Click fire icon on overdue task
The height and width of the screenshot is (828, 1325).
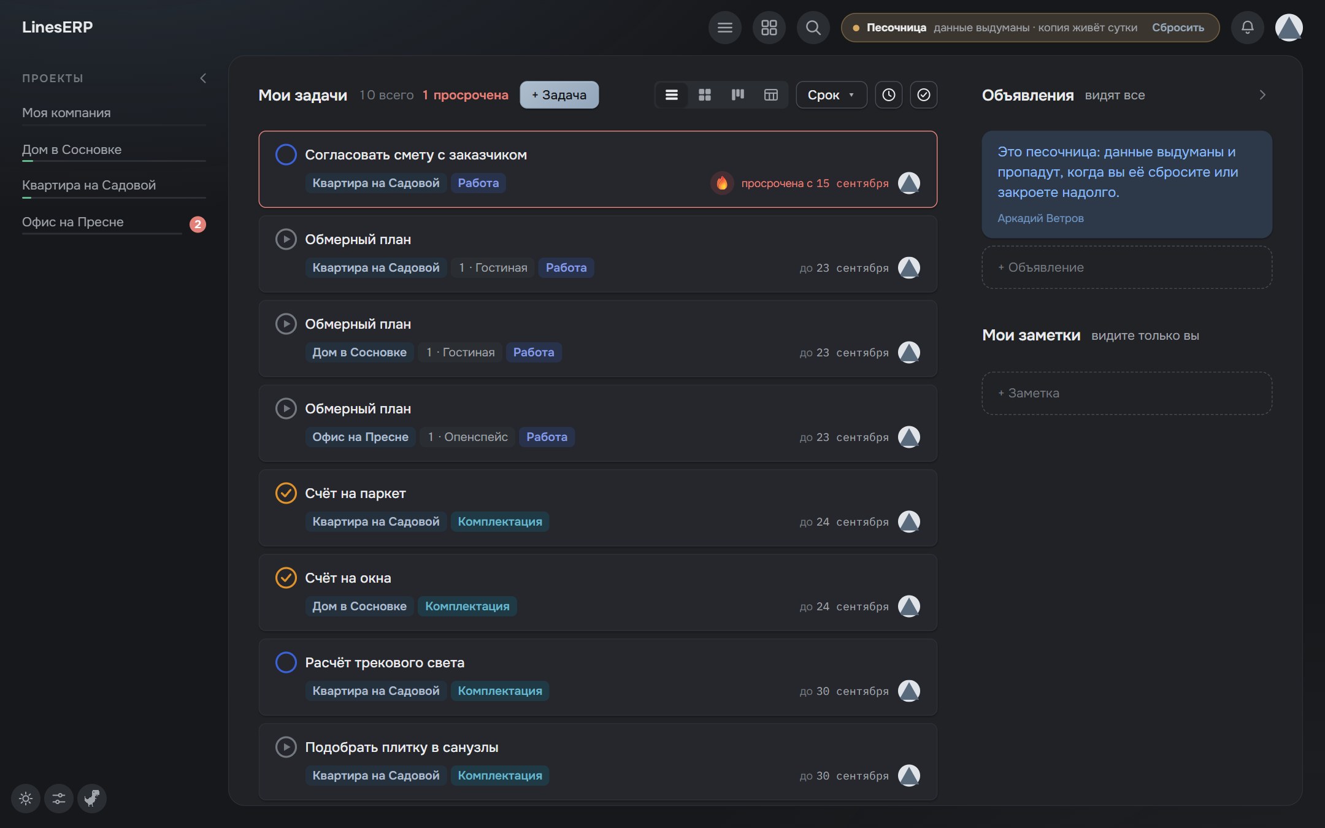(x=722, y=183)
